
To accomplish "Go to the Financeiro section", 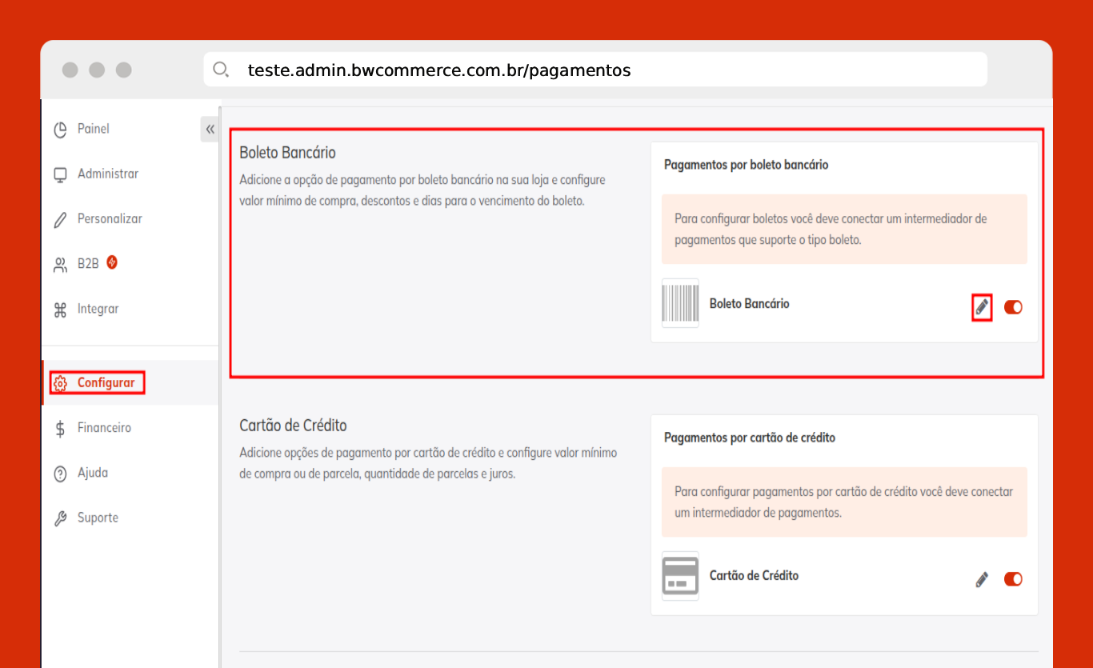I will [104, 428].
